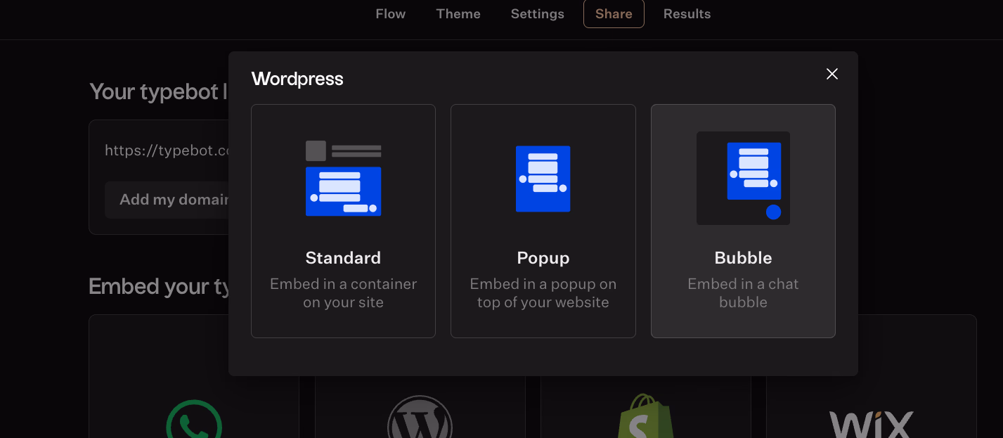The image size is (1003, 438).
Task: Go to the Settings tab
Action: (x=538, y=14)
